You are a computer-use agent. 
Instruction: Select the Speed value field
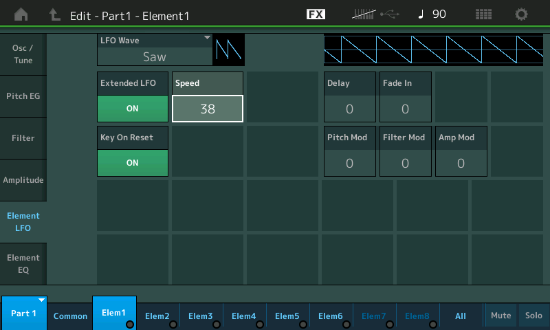(x=207, y=108)
